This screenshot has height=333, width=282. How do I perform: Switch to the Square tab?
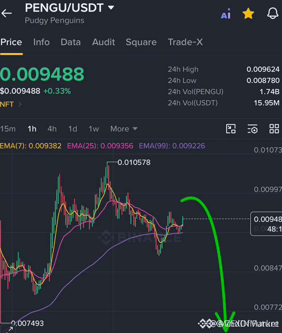(x=141, y=42)
